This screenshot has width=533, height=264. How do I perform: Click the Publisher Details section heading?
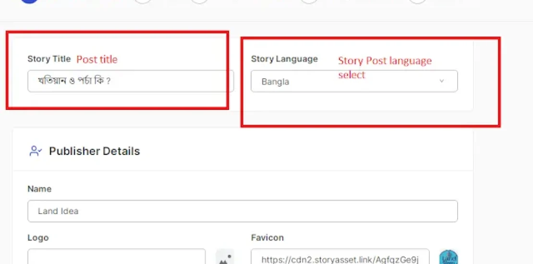pyautogui.click(x=94, y=151)
